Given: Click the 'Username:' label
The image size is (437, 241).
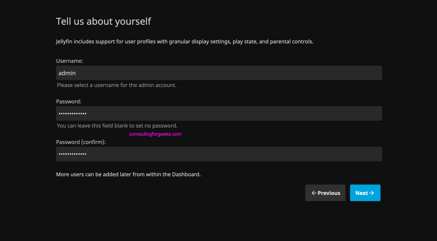Looking at the screenshot, I should (70, 61).
